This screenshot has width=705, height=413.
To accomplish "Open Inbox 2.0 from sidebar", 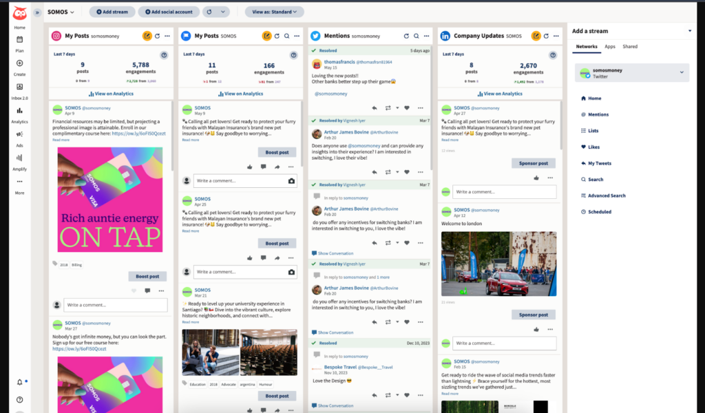I will [19, 92].
